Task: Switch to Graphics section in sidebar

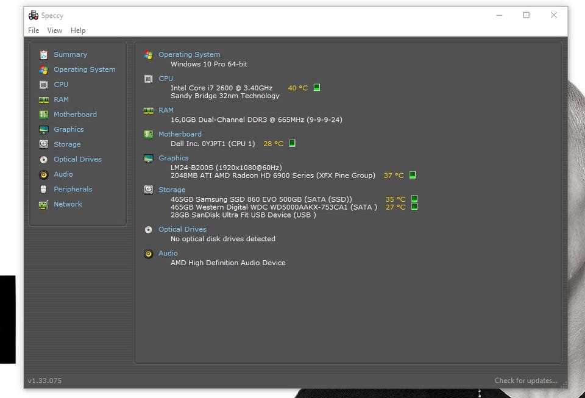Action: [x=69, y=129]
